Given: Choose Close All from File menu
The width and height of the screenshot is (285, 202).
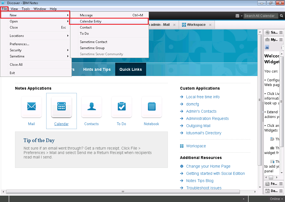Looking at the screenshot, I should [x=36, y=64].
